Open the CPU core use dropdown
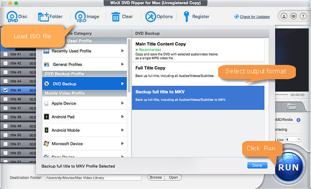The width and height of the screenshot is (311, 189). coord(293,139)
